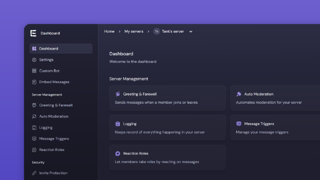Click the Security section label in sidebar
This screenshot has width=320, height=180.
[x=38, y=163]
